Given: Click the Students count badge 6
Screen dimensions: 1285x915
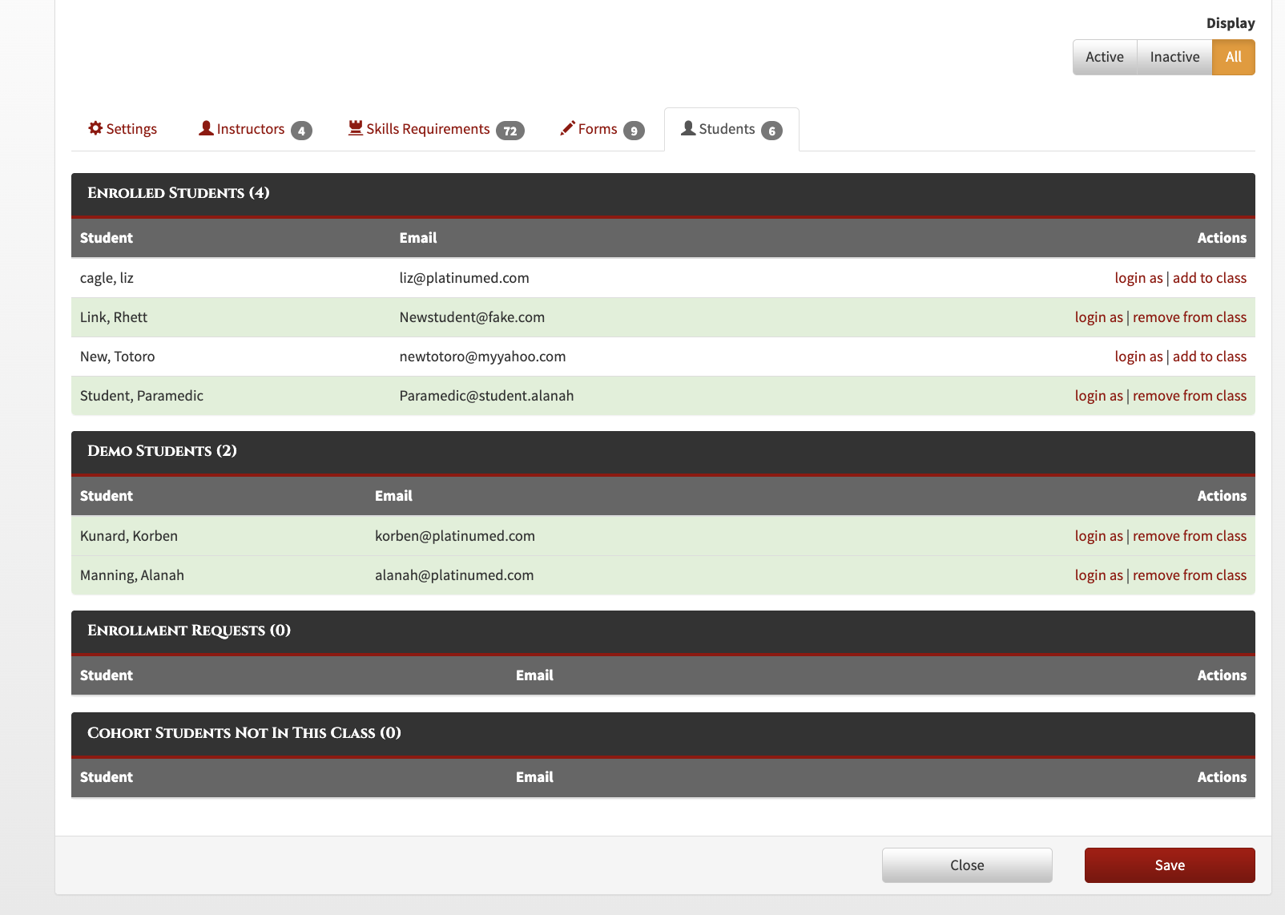Looking at the screenshot, I should [x=771, y=131].
